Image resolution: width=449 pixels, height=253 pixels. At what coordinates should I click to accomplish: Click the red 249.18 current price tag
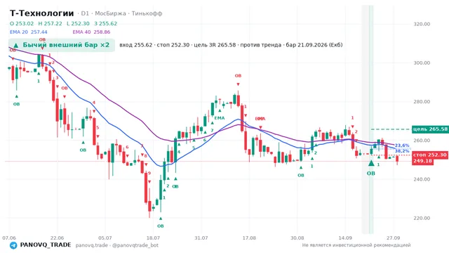pyautogui.click(x=422, y=161)
